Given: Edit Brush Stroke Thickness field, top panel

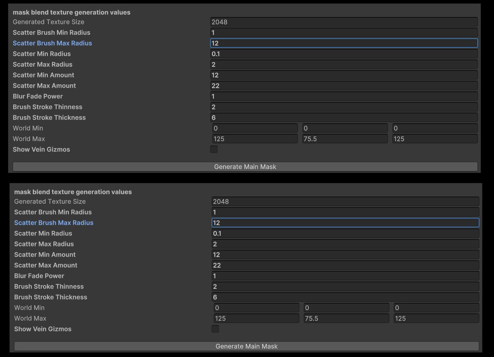Looking at the screenshot, I should click(344, 118).
